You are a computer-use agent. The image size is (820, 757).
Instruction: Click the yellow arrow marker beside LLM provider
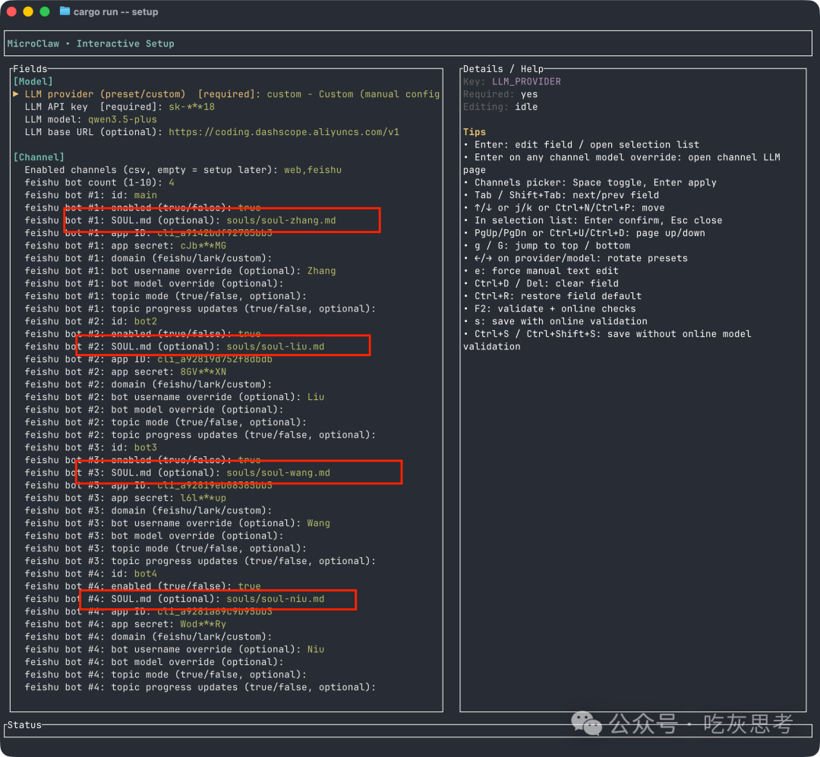click(x=16, y=94)
